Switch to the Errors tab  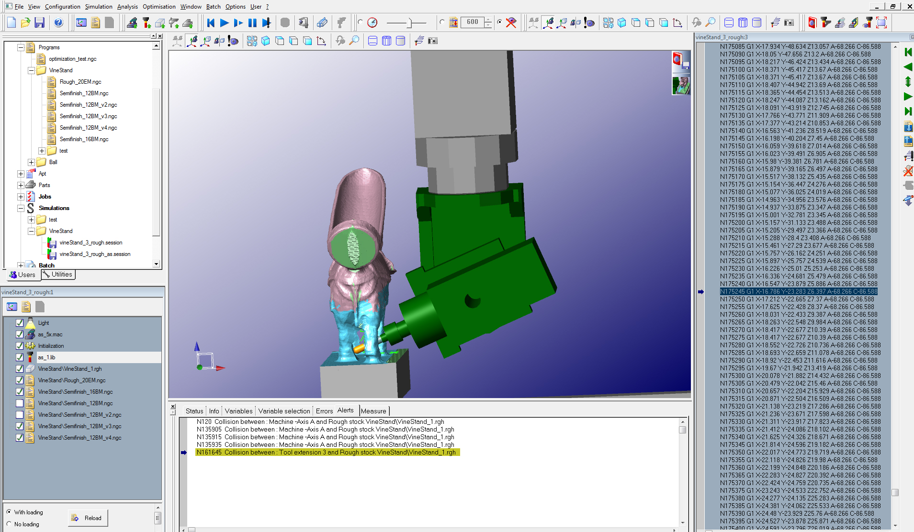324,411
